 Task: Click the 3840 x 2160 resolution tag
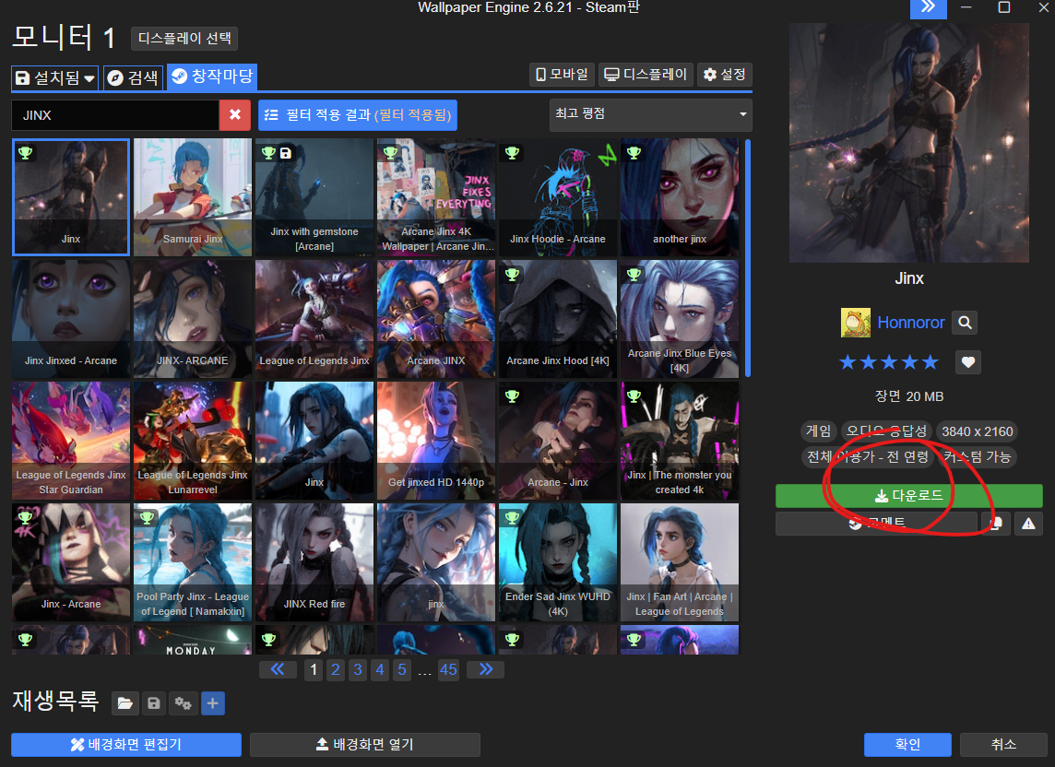coord(977,431)
